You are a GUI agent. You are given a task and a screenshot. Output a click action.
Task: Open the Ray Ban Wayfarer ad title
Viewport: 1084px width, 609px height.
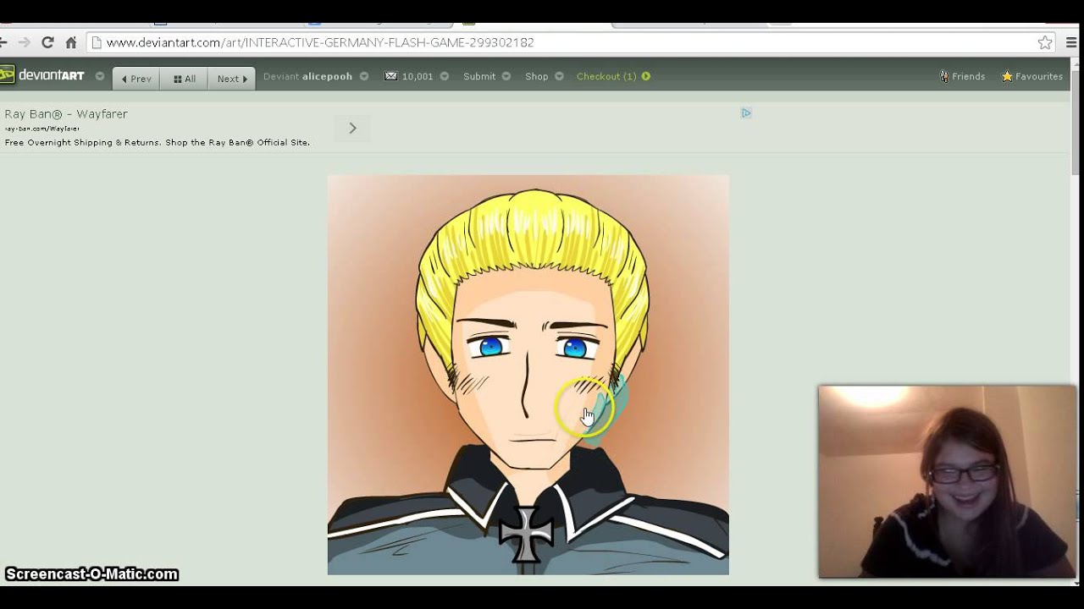click(x=66, y=113)
